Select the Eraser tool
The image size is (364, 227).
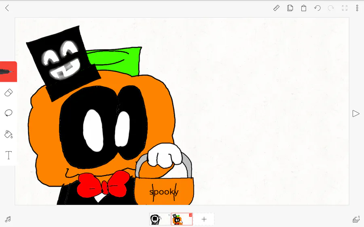(x=8, y=93)
